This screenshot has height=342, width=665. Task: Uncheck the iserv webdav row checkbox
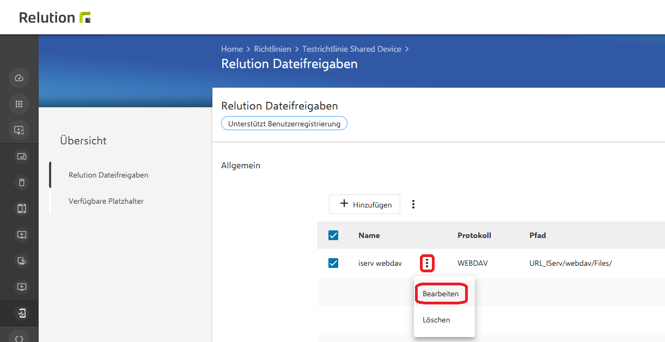(333, 263)
